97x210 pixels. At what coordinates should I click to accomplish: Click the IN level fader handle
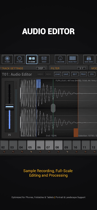tap(9, 107)
